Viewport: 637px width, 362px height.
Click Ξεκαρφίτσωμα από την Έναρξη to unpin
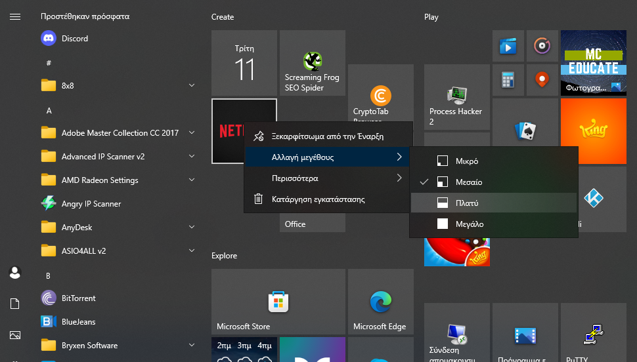click(x=326, y=136)
